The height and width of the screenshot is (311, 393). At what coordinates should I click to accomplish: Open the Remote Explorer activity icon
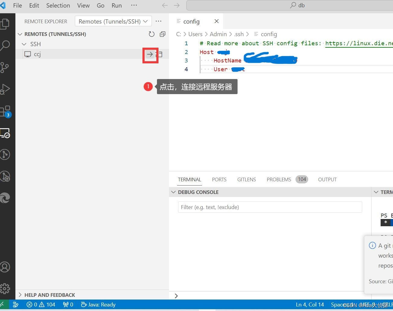pyautogui.click(x=5, y=133)
